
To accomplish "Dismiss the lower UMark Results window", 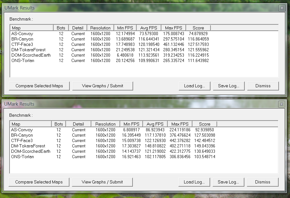I will pos(262,182).
